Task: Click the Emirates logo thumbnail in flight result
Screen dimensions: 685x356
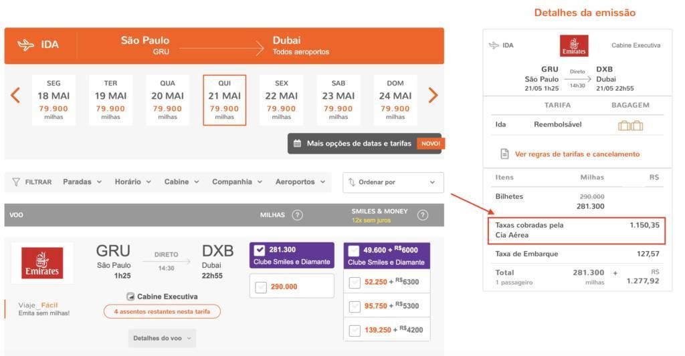Action: point(42,262)
